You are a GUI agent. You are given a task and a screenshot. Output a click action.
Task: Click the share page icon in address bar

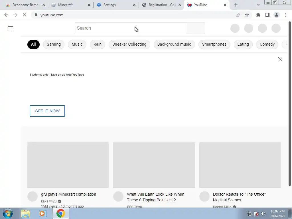pos(238,15)
